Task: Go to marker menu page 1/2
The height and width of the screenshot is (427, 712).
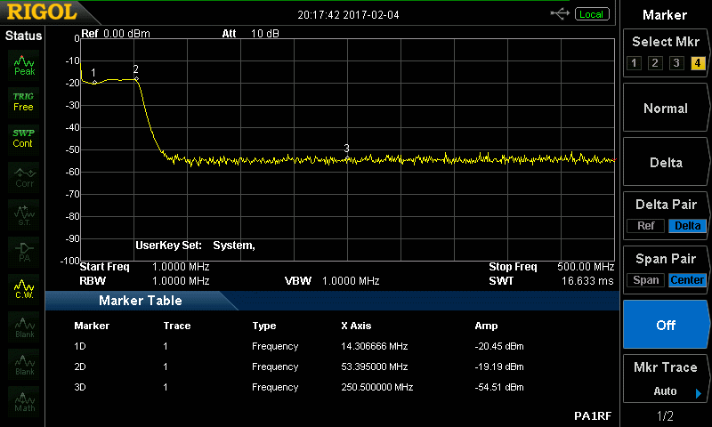Action: tap(665, 416)
